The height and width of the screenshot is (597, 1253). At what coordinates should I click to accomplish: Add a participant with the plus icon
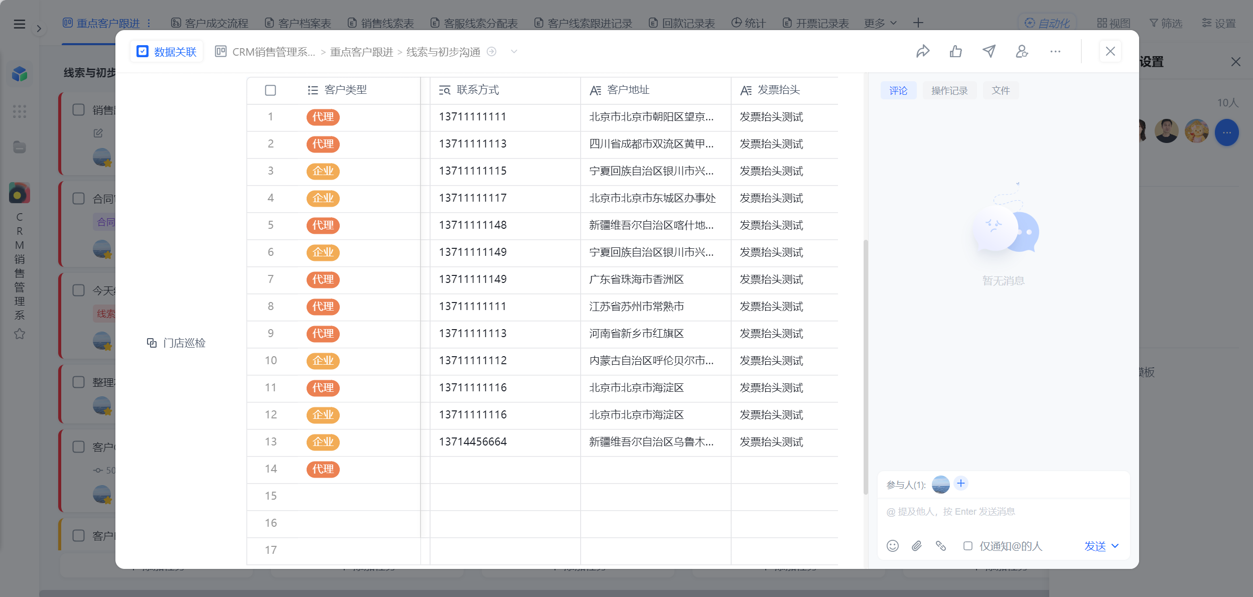(x=961, y=483)
